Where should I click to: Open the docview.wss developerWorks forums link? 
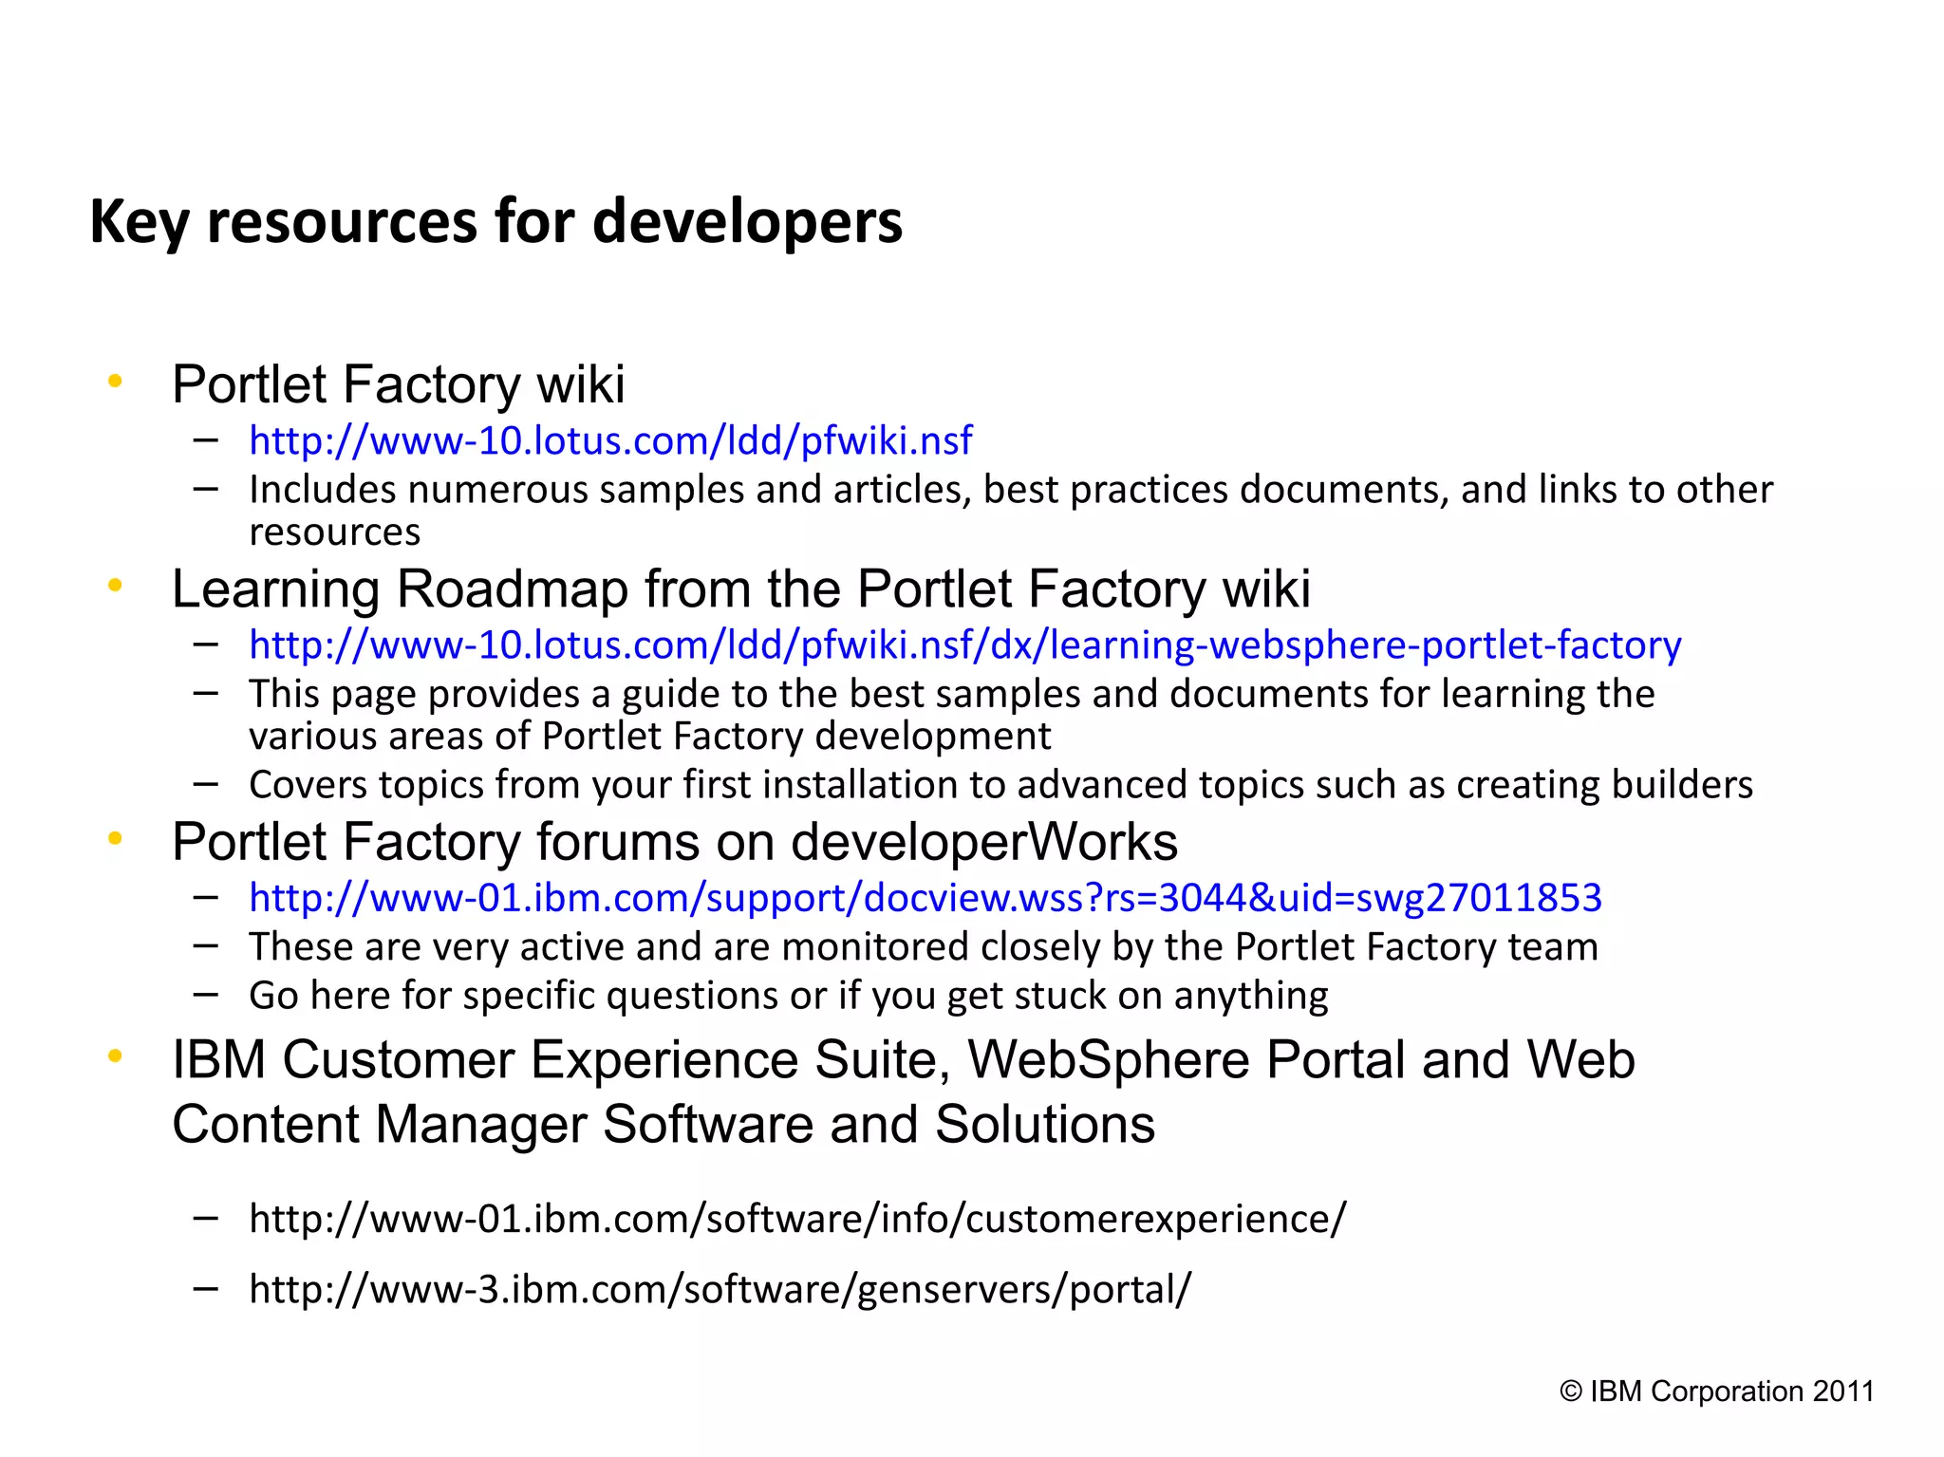(925, 898)
